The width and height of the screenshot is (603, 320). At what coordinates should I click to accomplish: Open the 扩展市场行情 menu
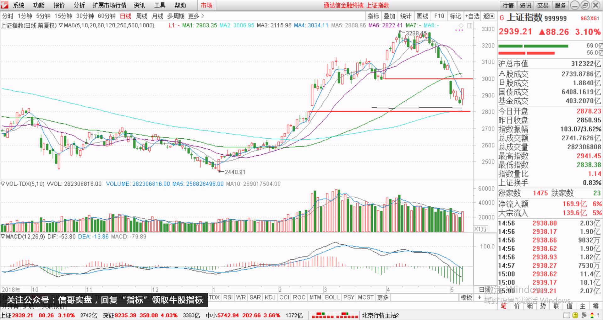point(109,5)
